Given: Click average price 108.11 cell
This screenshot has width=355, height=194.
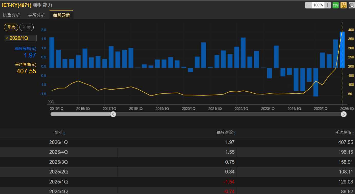Looking at the screenshot, I should click(346, 172).
